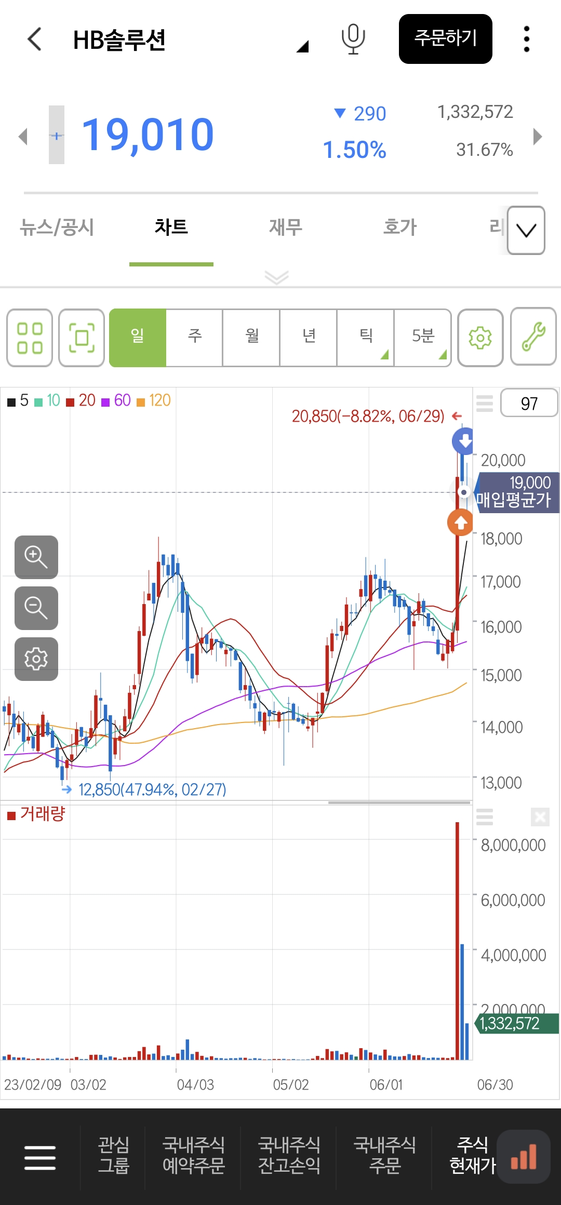
Task: Open the 뉴스/공시 tab
Action: (x=57, y=227)
